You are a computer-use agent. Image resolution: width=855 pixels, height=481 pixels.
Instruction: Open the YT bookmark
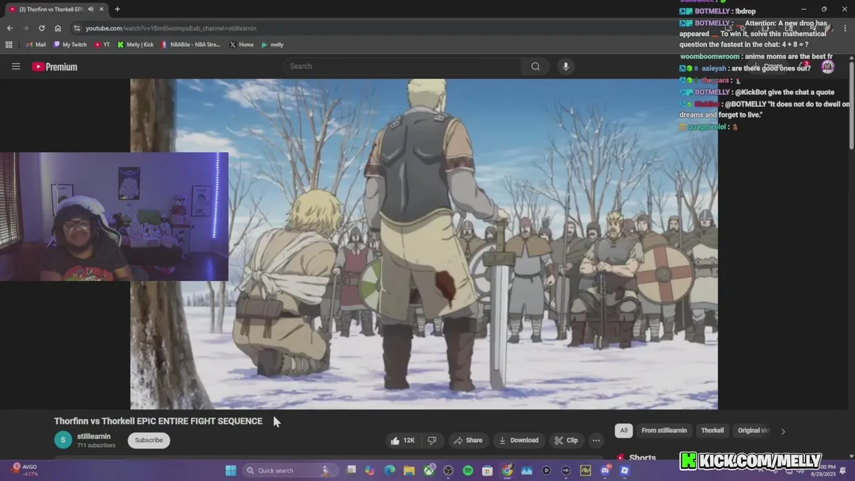[x=102, y=45]
